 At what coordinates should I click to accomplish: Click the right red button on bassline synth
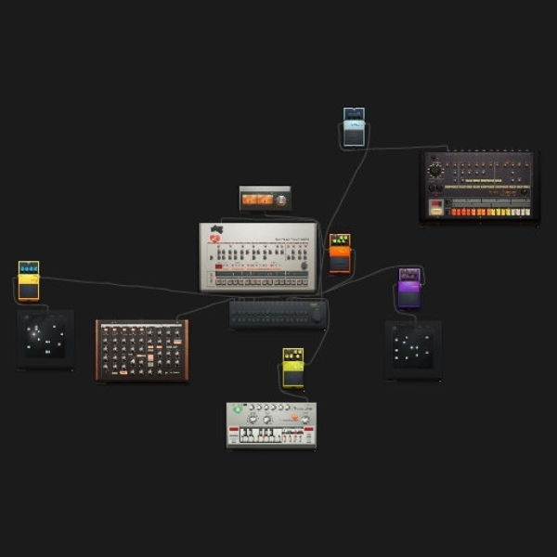tap(309, 429)
